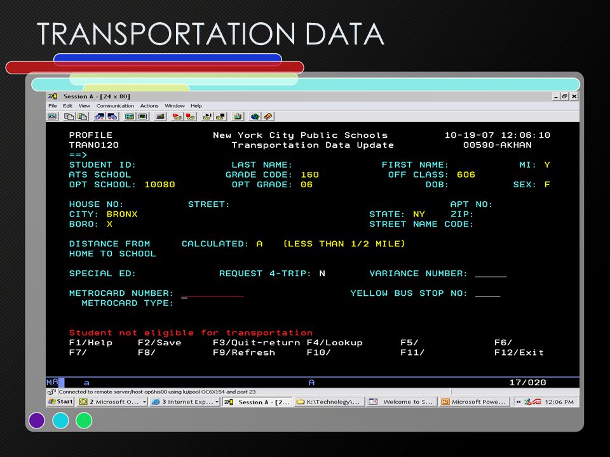The image size is (610, 457).
Task: Click the OPT SCHOOL value 10080
Action: click(160, 185)
